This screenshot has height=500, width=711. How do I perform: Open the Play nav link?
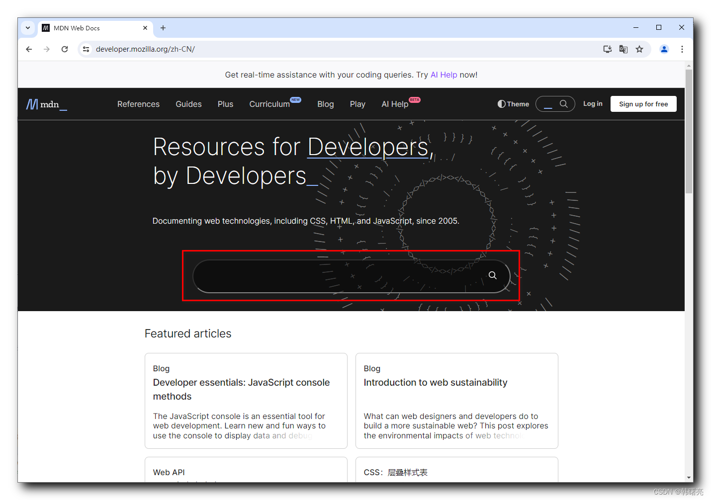357,104
